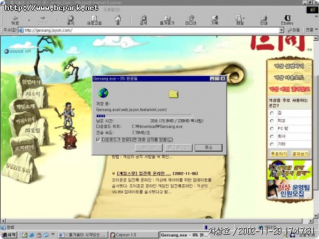Click the horizontal scrollbar track

point(158,221)
